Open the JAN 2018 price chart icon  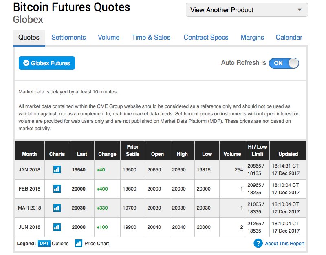point(57,170)
